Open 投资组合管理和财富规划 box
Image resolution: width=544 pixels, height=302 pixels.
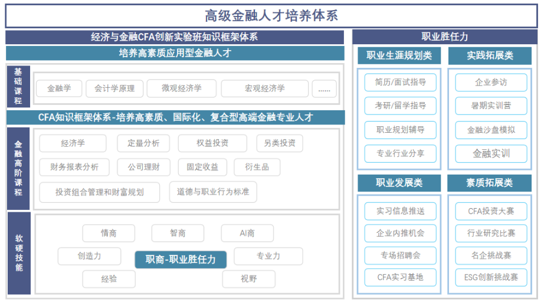[x=99, y=192]
